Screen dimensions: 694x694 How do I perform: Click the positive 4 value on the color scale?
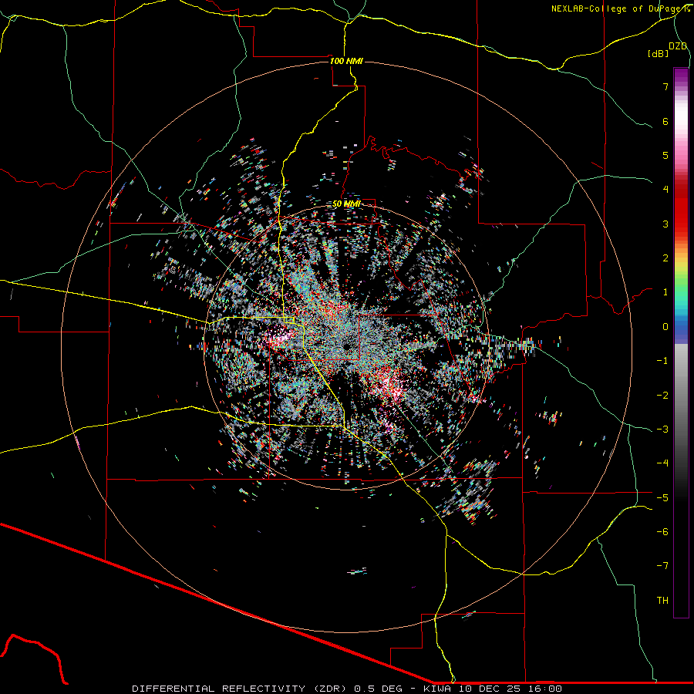coord(665,190)
